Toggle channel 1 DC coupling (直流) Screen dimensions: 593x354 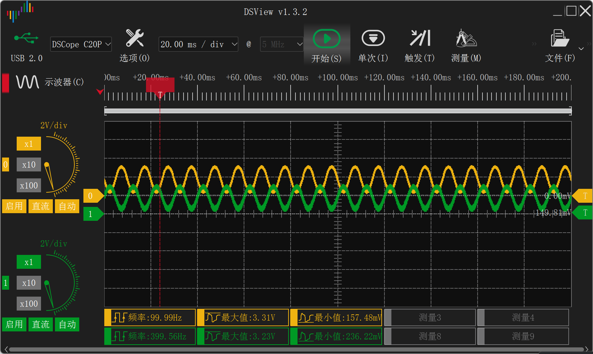coord(41,324)
